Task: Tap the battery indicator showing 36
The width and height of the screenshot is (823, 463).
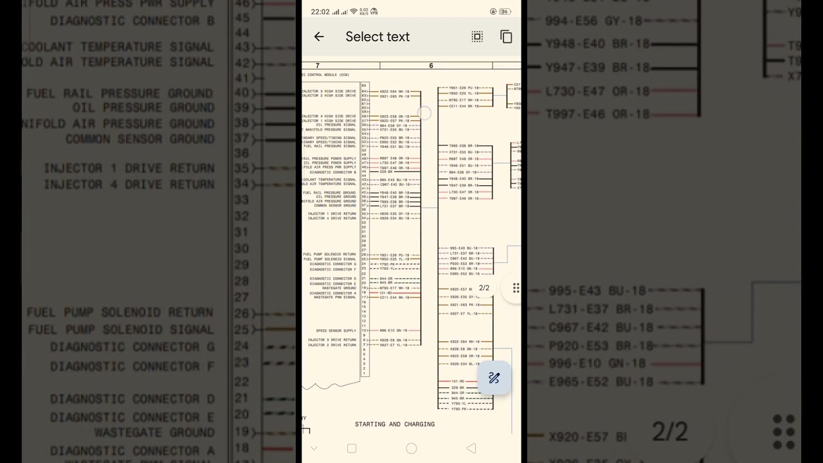Action: [x=505, y=12]
